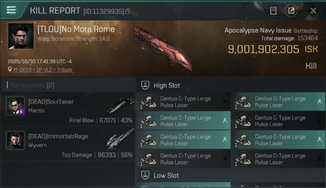Open the kill report notes icon
326x188 pixels.
pyautogui.click(x=273, y=11)
